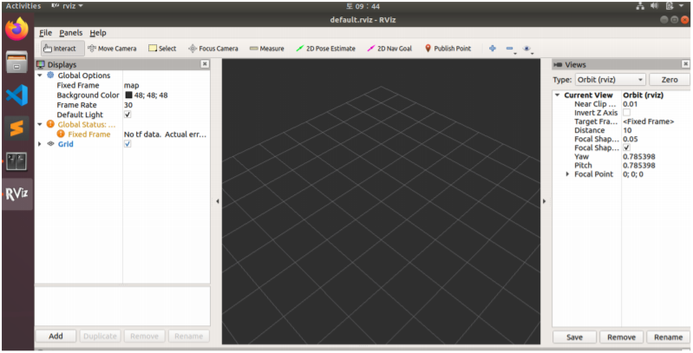This screenshot has width=693, height=353.
Task: Collapse the Current View tree
Action: [558, 95]
